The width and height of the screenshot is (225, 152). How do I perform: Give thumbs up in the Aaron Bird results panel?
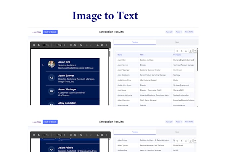click(x=191, y=51)
